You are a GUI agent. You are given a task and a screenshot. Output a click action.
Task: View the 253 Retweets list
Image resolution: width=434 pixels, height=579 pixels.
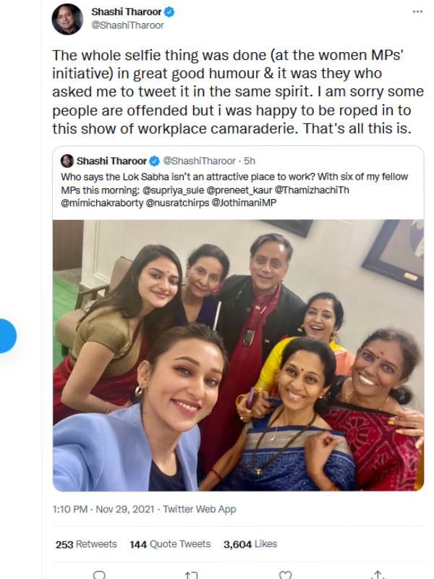[85, 544]
